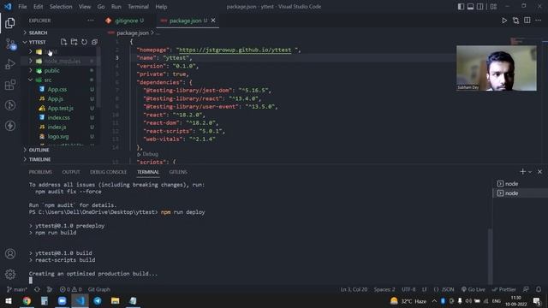Switch to the OUTPUT panel tab
The width and height of the screenshot is (548, 308).
[x=71, y=172]
